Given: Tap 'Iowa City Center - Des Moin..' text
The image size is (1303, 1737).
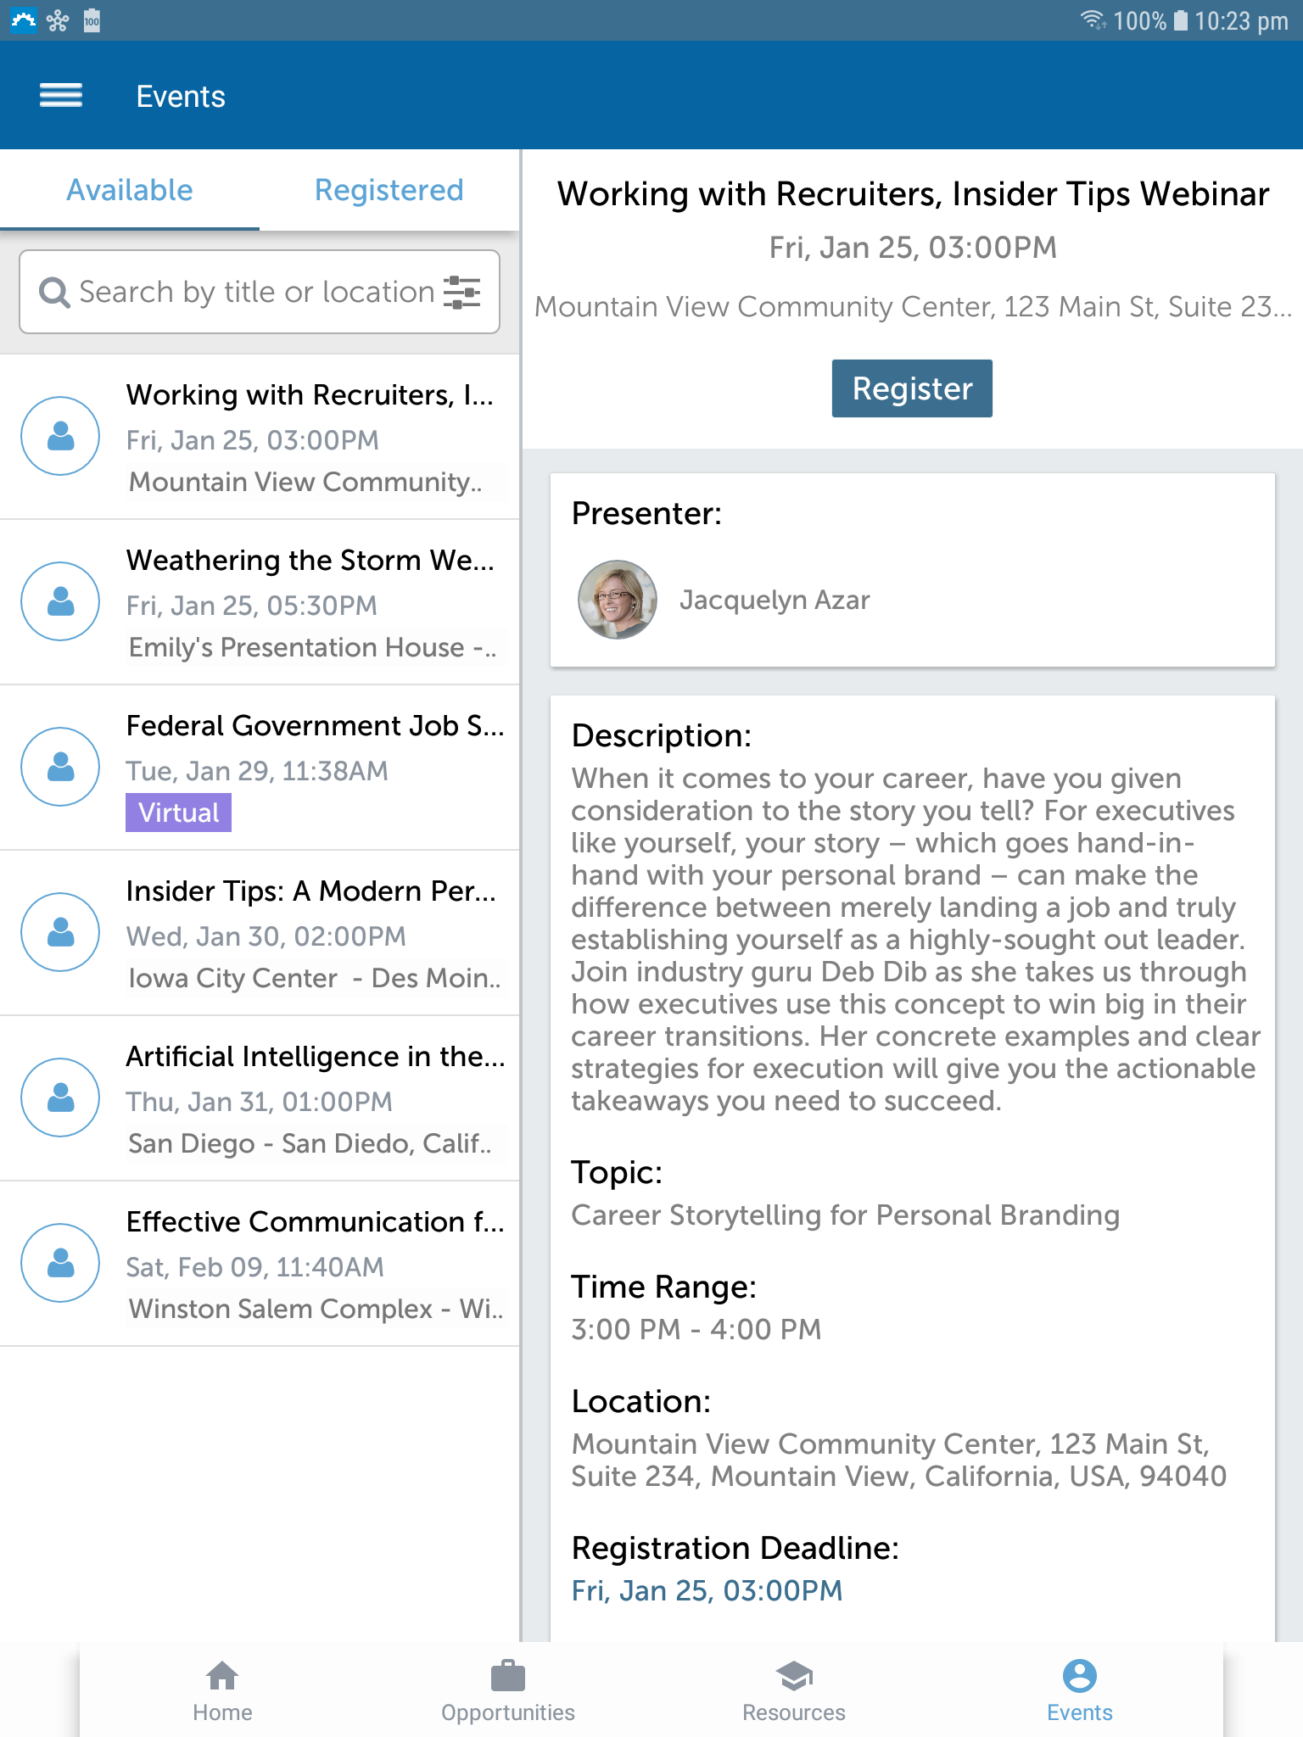Looking at the screenshot, I should tap(315, 978).
